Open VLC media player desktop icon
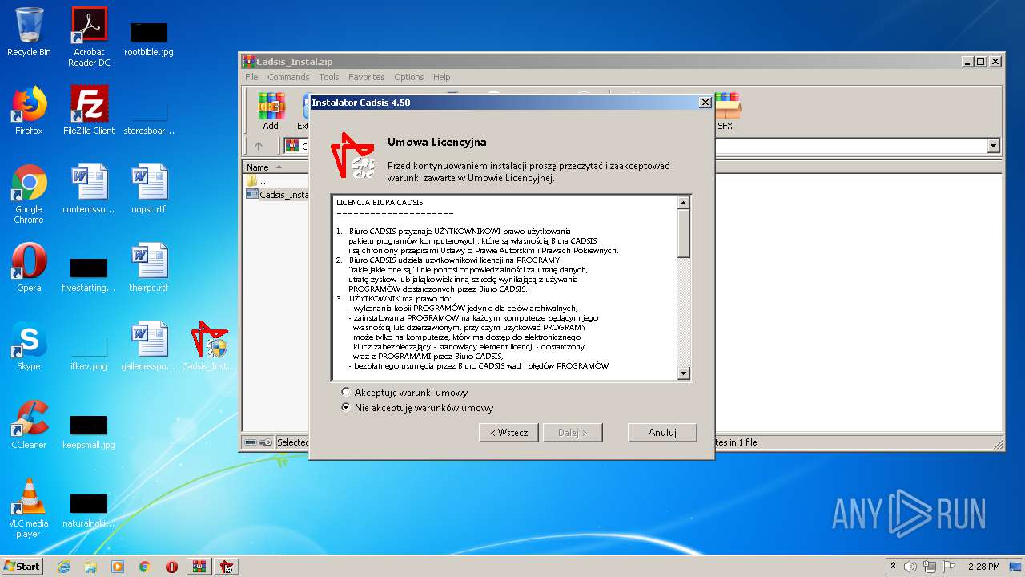 pyautogui.click(x=29, y=508)
